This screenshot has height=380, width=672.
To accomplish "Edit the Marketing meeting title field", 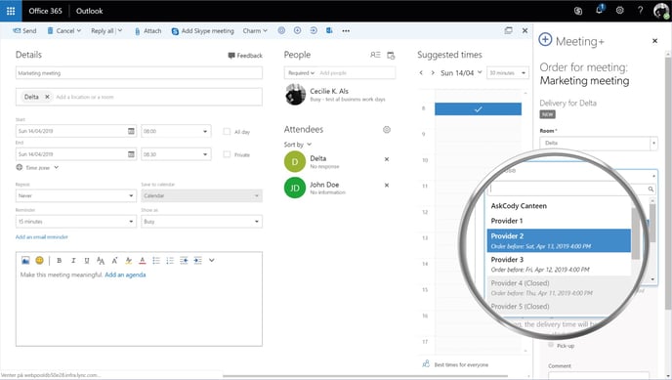I will click(x=139, y=73).
